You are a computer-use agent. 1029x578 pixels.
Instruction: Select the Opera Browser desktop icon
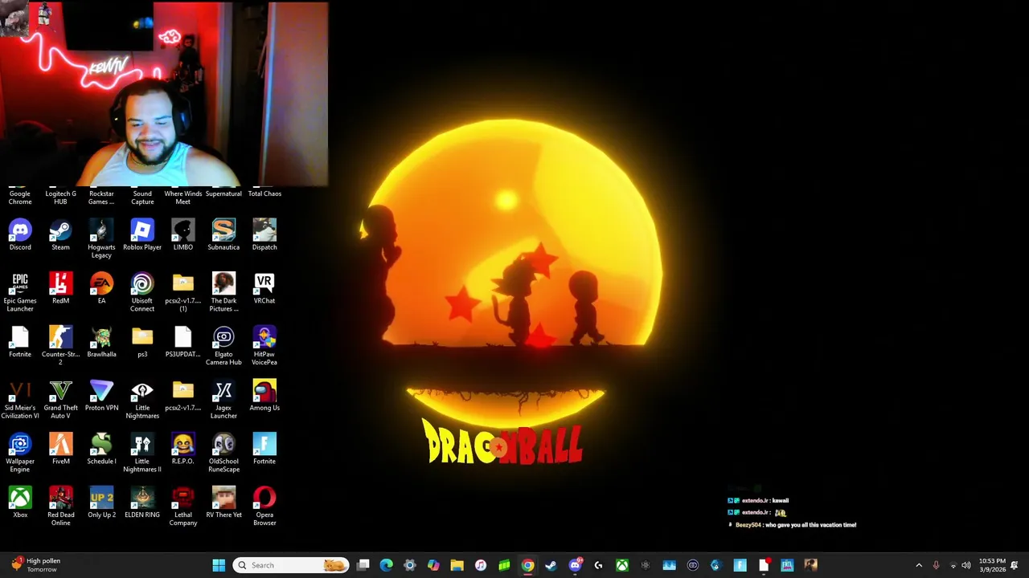pos(264,507)
